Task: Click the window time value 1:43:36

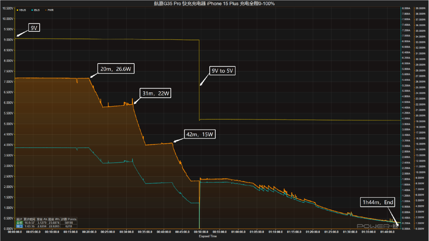Action: click(x=29, y=226)
